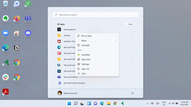
Task: Open the clock showing 11:59 AM
Action: (x=184, y=103)
